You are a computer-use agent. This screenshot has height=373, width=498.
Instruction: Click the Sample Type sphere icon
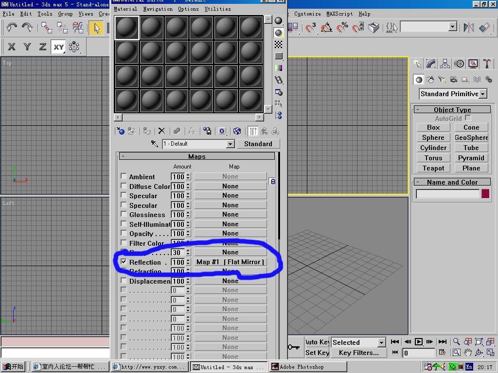279,20
